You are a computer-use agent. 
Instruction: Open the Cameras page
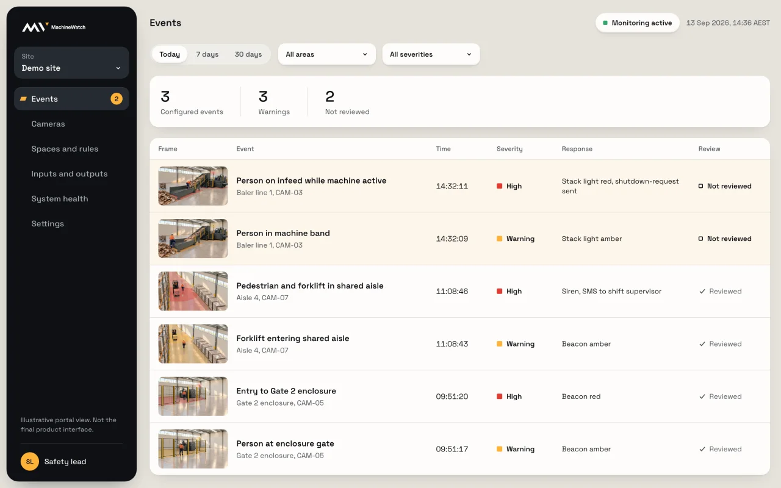coord(71,124)
